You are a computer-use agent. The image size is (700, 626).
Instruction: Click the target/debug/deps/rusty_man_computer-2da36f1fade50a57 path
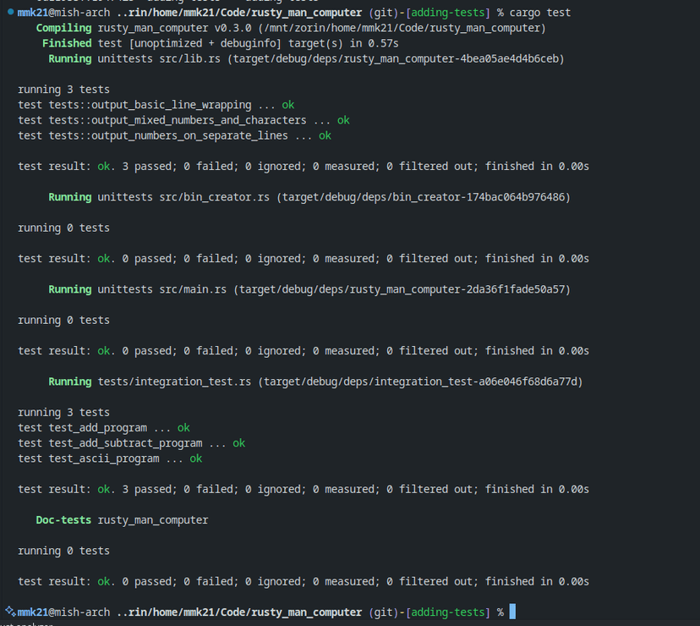tap(404, 289)
